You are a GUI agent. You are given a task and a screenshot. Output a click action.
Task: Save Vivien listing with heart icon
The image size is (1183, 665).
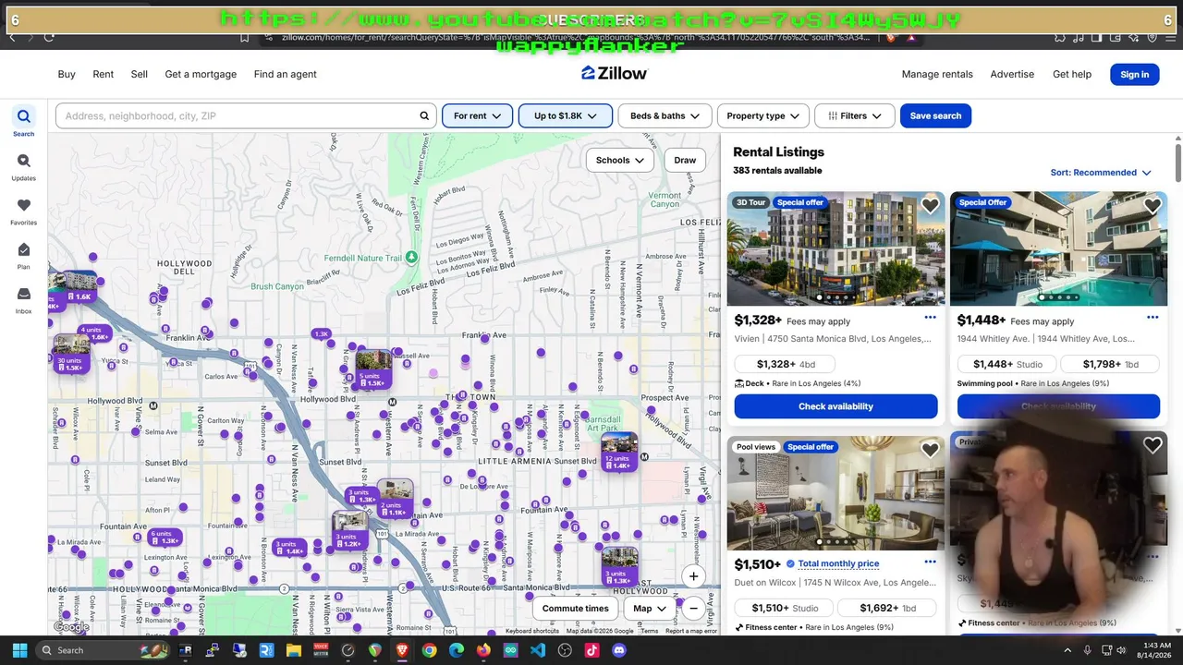[x=930, y=206]
